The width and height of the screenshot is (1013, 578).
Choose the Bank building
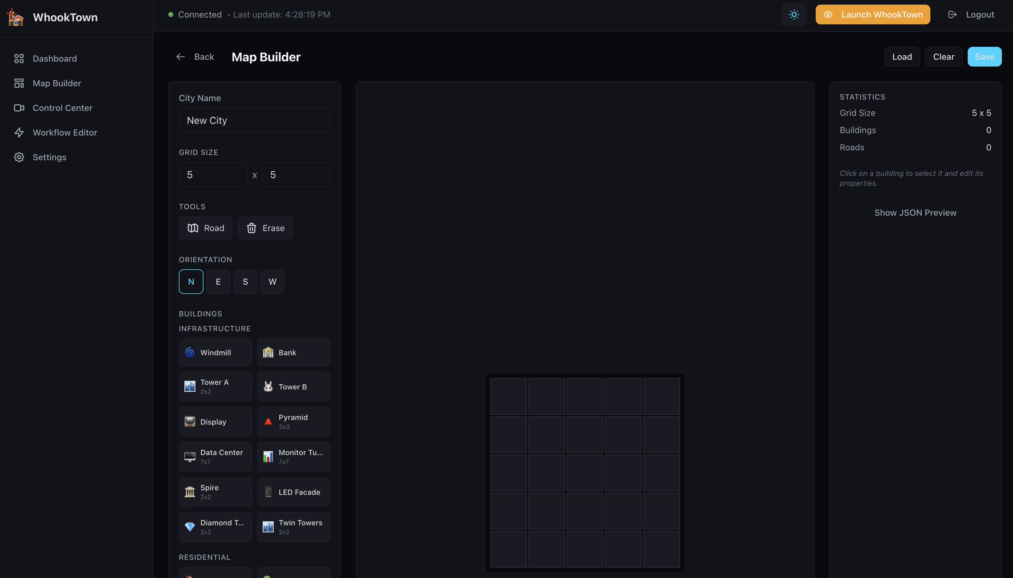[293, 352]
